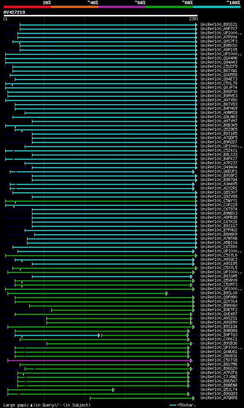The image size is (244, 408).
Task: Select UniRef100_B6U7M6 label
Action: (x=219, y=364)
